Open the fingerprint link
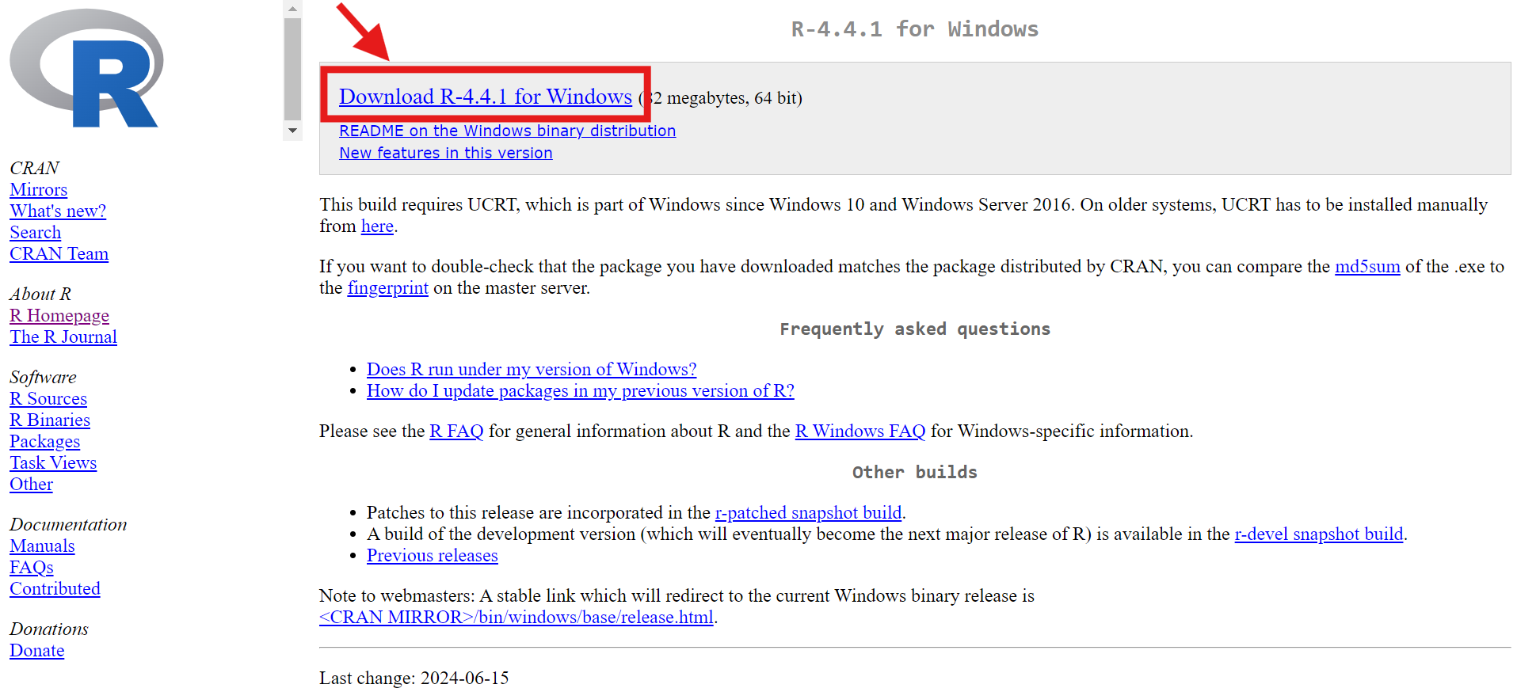The height and width of the screenshot is (692, 1517). tap(387, 288)
